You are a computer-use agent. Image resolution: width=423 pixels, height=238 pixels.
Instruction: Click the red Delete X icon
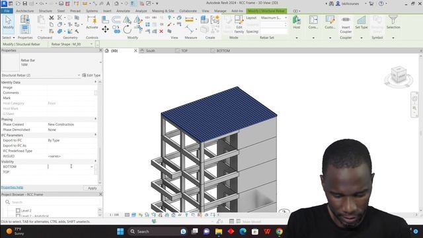point(161,31)
